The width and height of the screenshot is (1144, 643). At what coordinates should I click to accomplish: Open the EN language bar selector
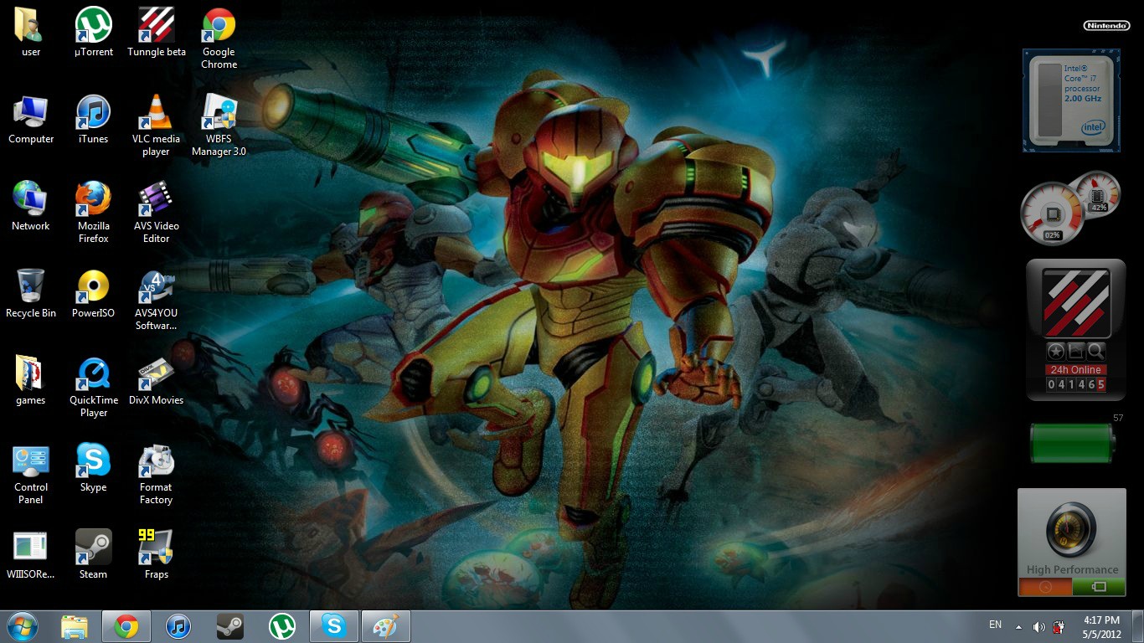995,625
